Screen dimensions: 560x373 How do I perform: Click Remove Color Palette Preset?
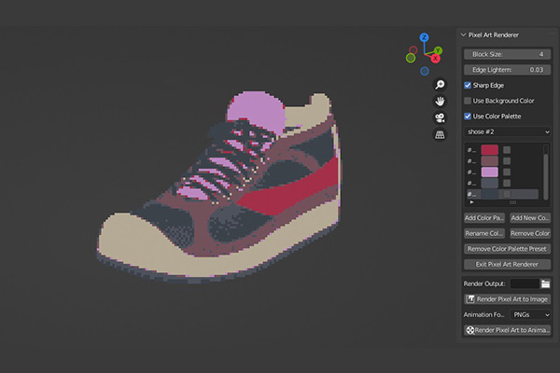coord(507,249)
